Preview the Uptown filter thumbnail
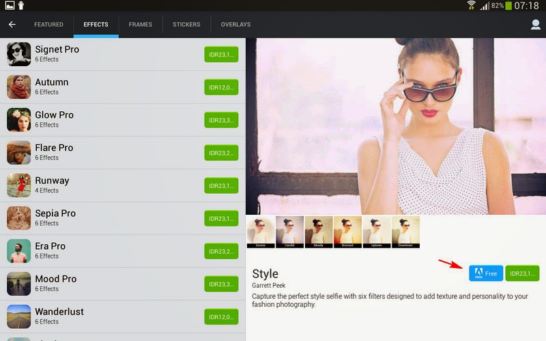 coord(377,232)
